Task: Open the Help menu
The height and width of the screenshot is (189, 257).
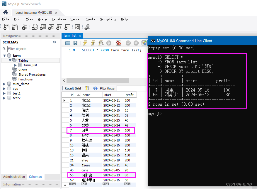Action: click(x=125, y=19)
